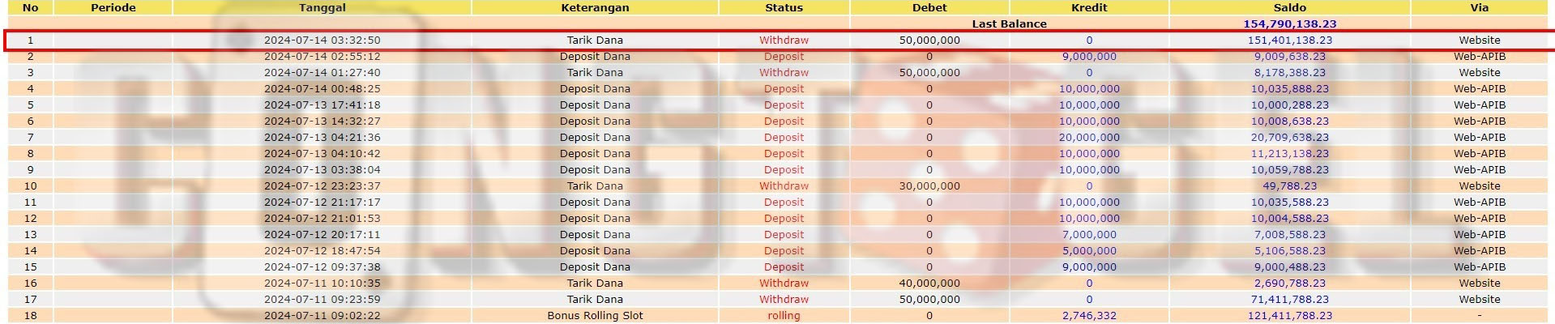
Task: Click the date 2024-07-12 23:23:37
Action: tap(322, 186)
